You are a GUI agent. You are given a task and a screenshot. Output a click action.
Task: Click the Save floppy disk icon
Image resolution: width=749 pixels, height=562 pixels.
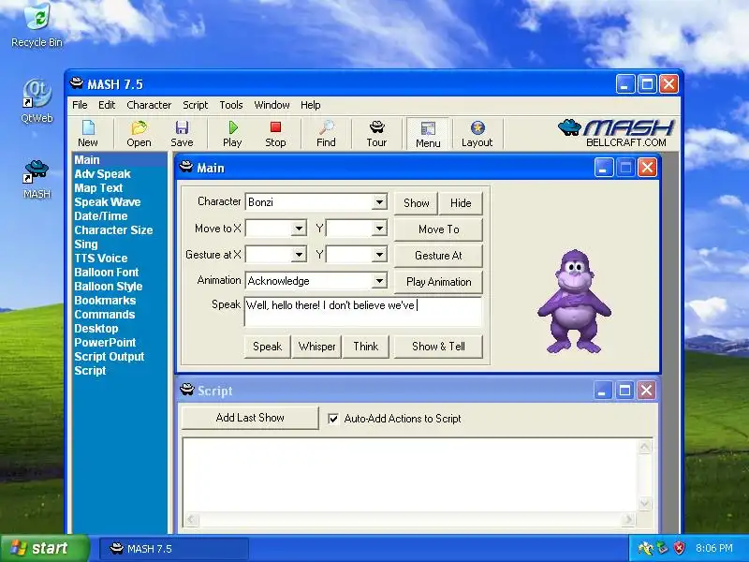pos(182,133)
